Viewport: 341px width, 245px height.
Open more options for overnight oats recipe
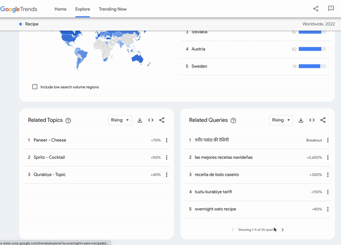(328, 209)
